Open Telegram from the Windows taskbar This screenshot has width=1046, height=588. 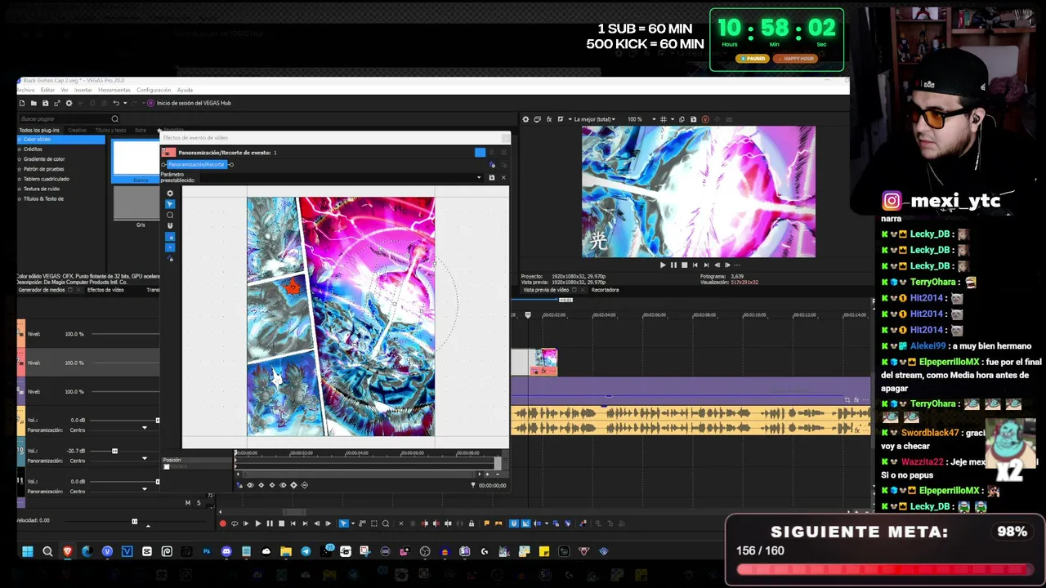click(306, 551)
